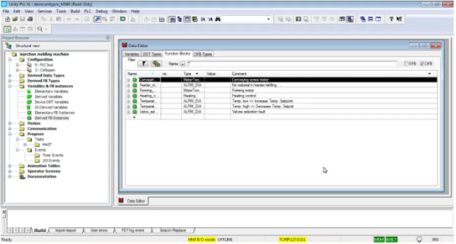This screenshot has width=456, height=244.
Task: Select the Structural view toolbar icon
Action: coord(7,29)
